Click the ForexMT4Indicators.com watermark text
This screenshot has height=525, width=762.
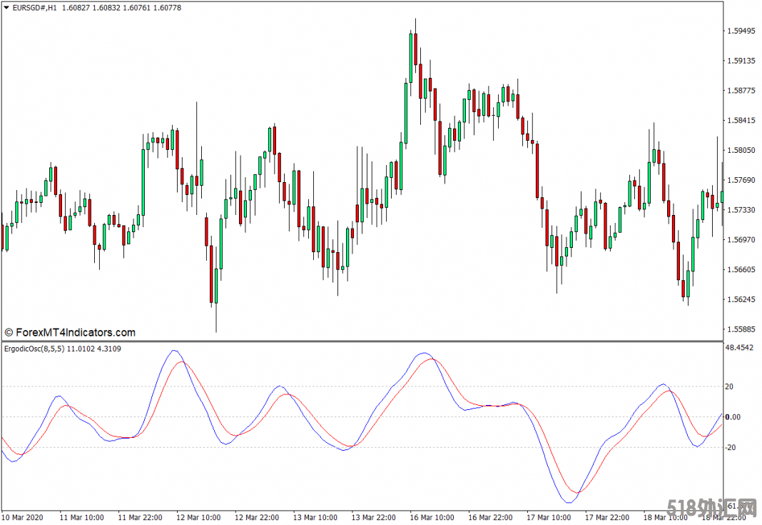[70, 332]
